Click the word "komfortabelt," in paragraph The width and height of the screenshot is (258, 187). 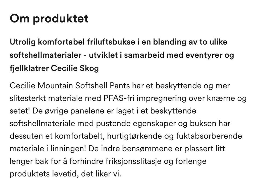click(80, 136)
